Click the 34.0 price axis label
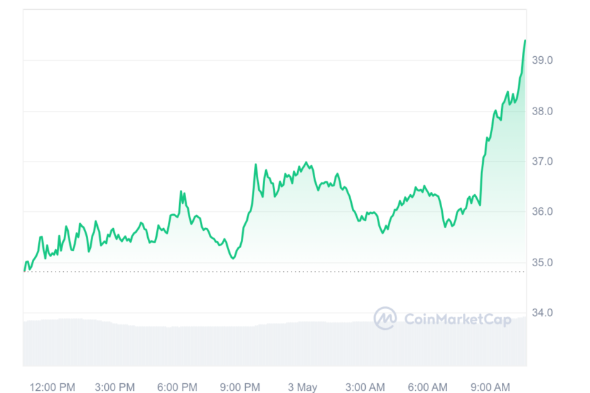Screen dimensions: 590x393 (x=542, y=313)
